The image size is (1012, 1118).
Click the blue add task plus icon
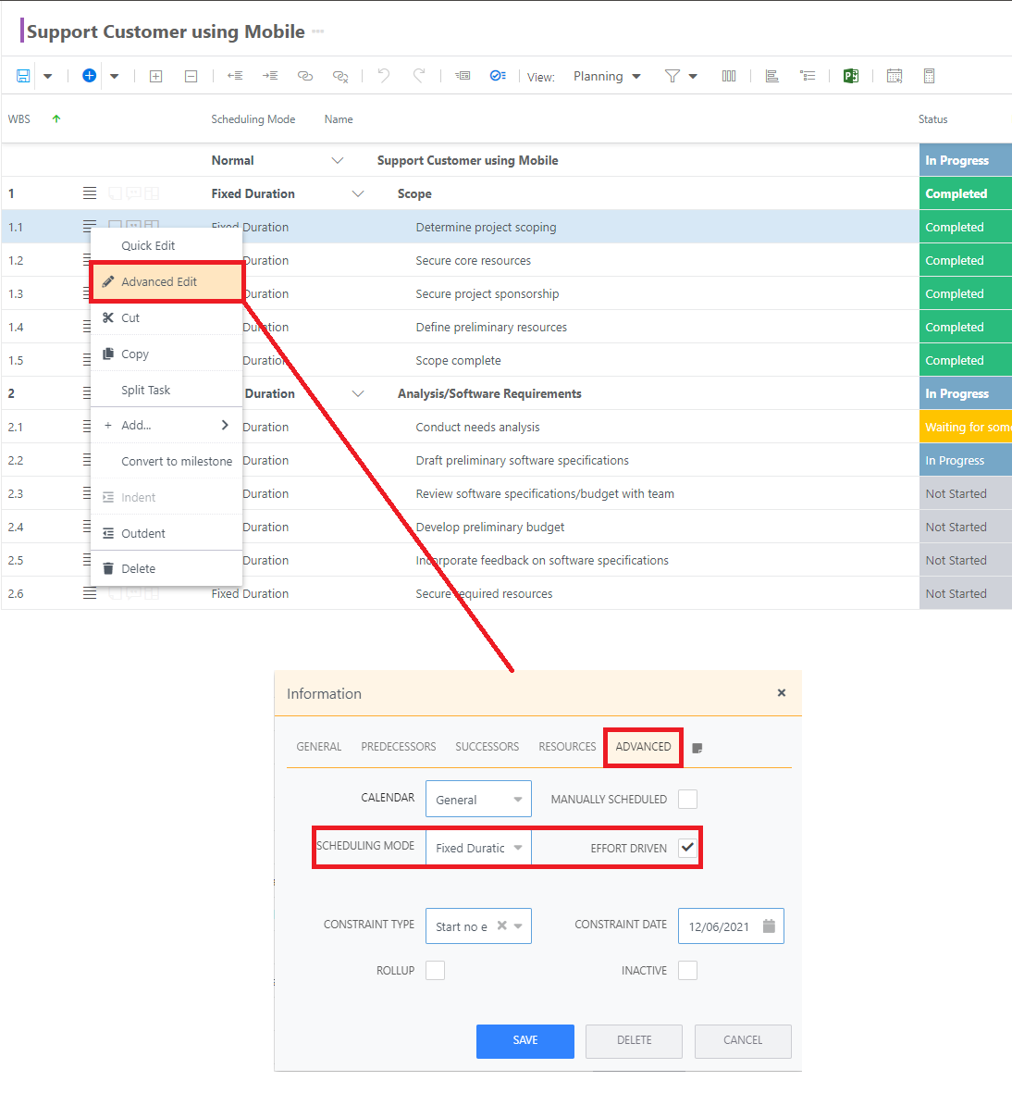coord(89,76)
